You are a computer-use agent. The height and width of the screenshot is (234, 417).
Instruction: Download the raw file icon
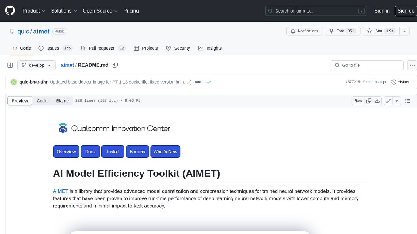click(377, 101)
